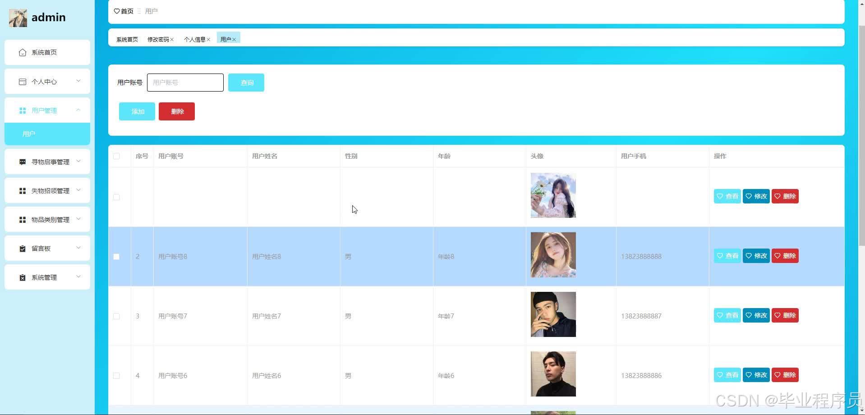Viewport: 865px width, 415px height.
Task: Click 删除 for 用户账号7
Action: click(x=785, y=315)
